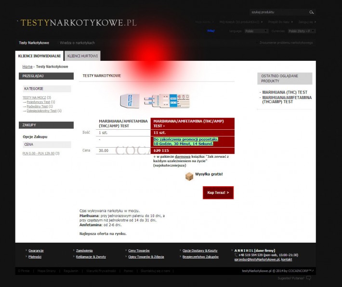Select the Klienci Indywidualni tab

pos(39,56)
